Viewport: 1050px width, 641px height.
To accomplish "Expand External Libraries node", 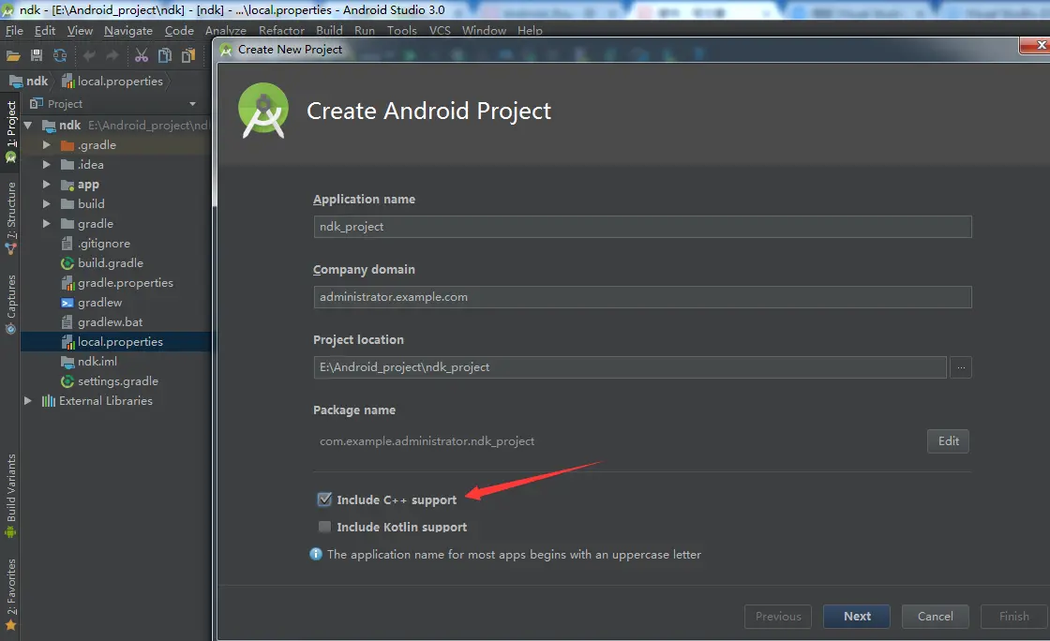I will [x=28, y=401].
